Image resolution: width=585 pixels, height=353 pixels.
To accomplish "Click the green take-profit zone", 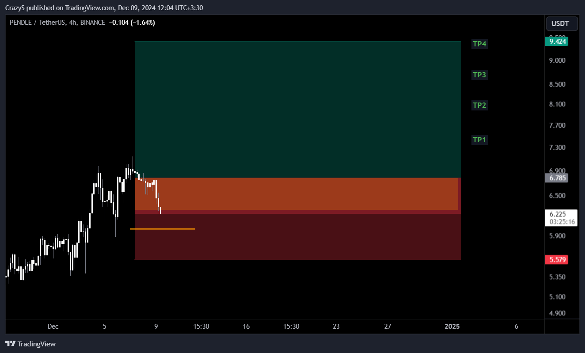I will click(x=298, y=110).
